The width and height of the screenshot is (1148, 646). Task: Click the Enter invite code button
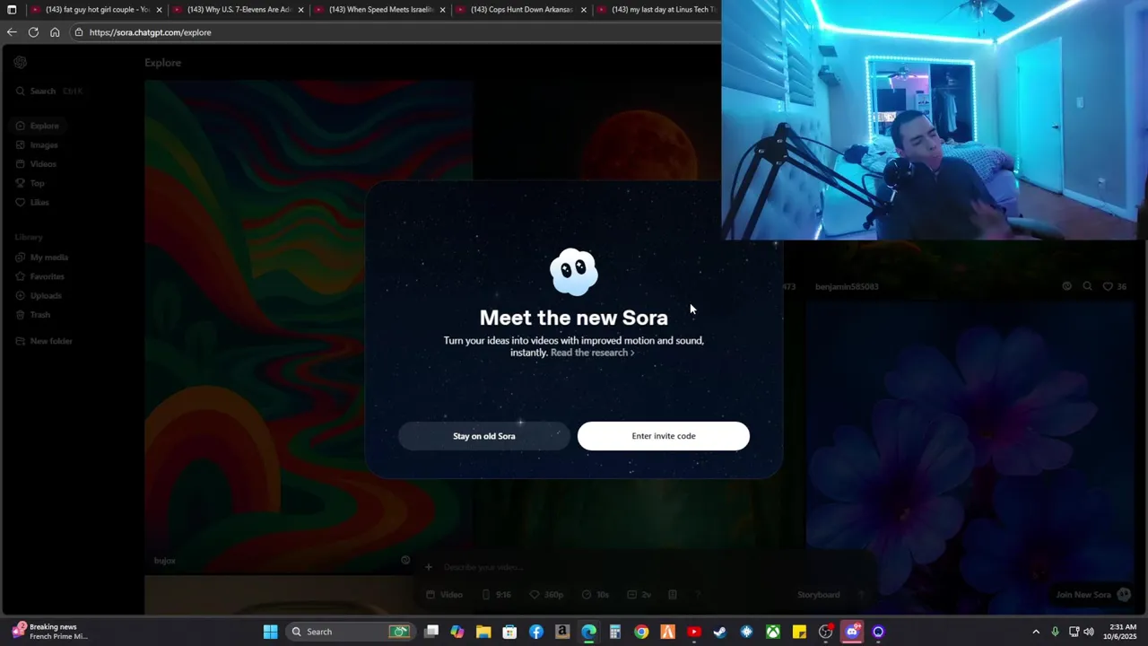click(664, 436)
